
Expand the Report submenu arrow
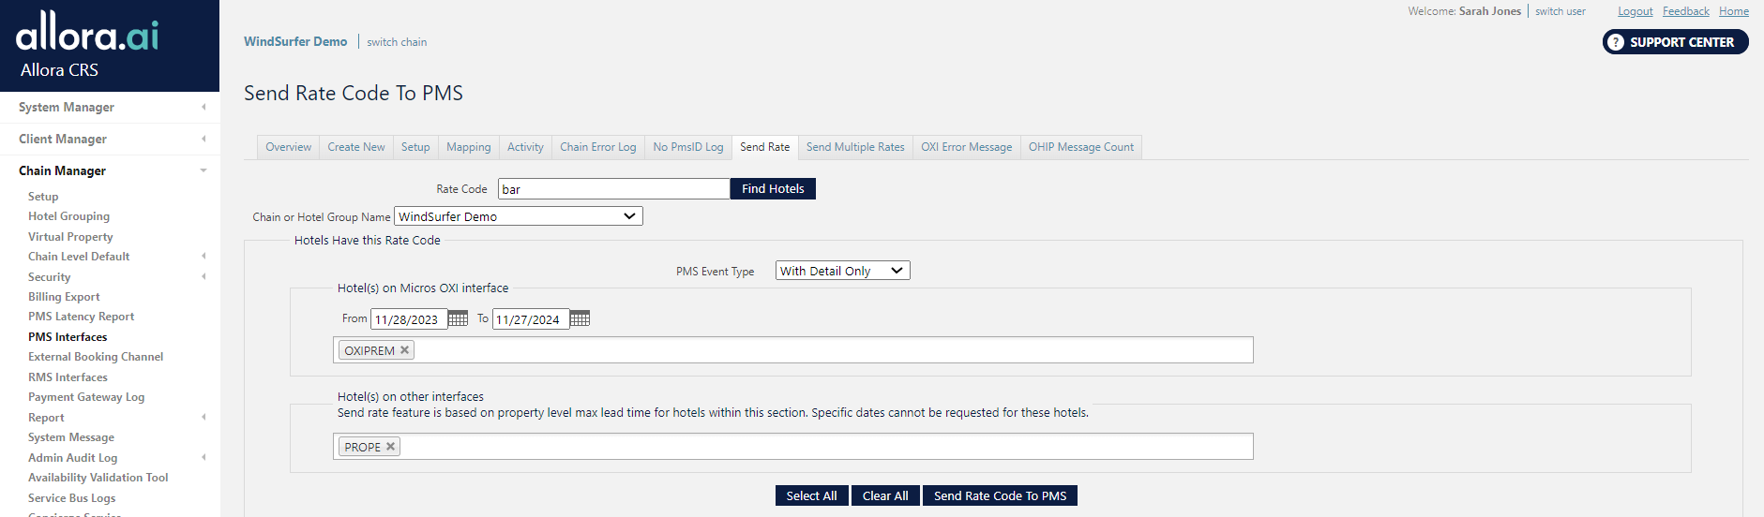coord(204,417)
